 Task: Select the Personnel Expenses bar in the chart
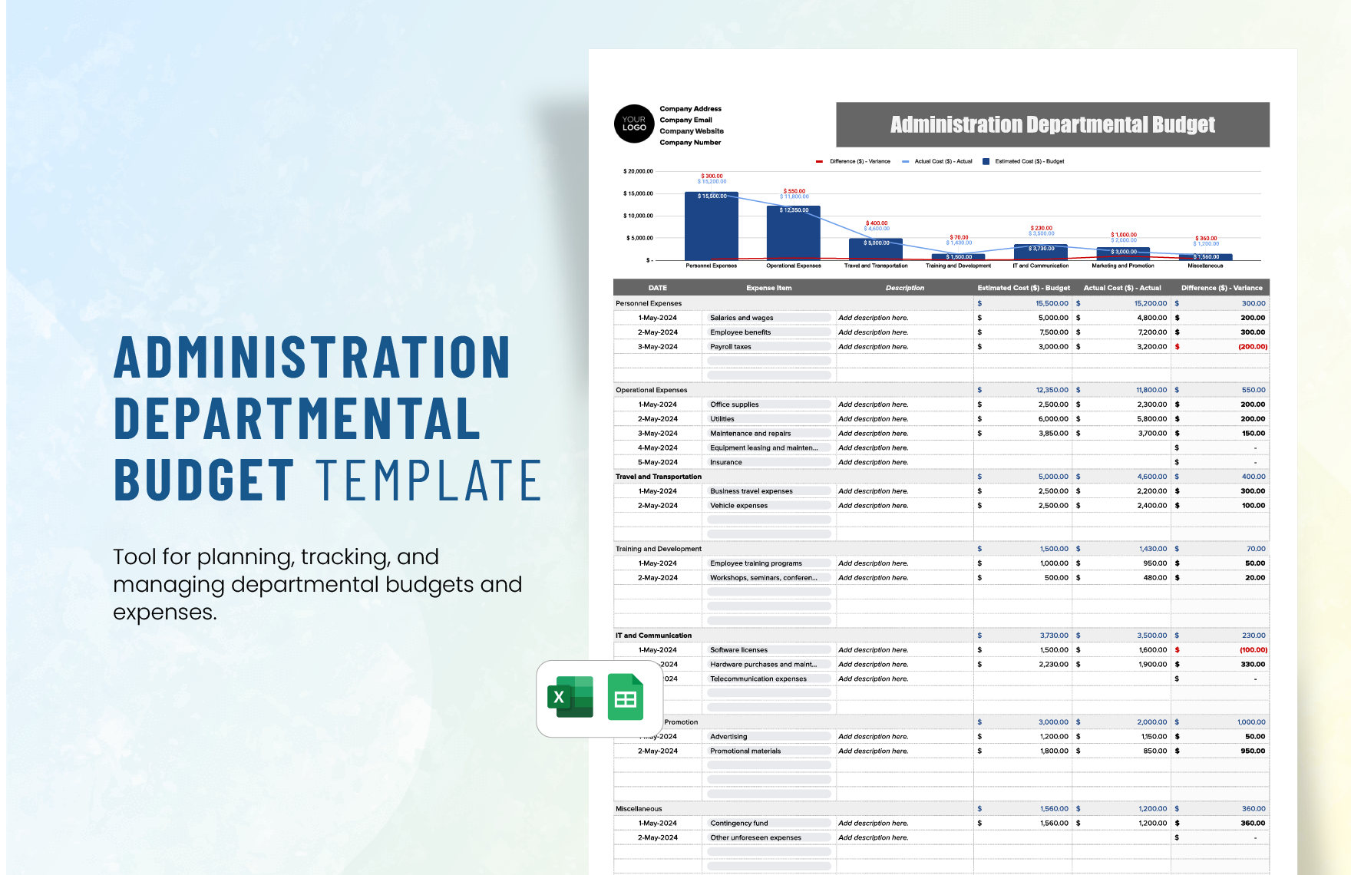(x=711, y=226)
